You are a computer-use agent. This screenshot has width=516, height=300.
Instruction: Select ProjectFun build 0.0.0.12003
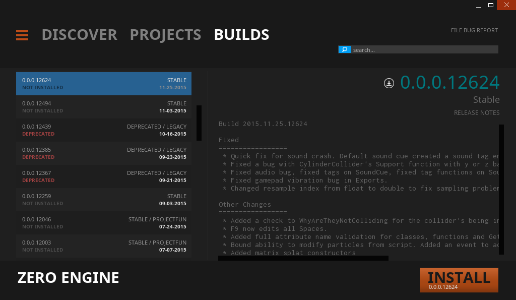(104, 246)
